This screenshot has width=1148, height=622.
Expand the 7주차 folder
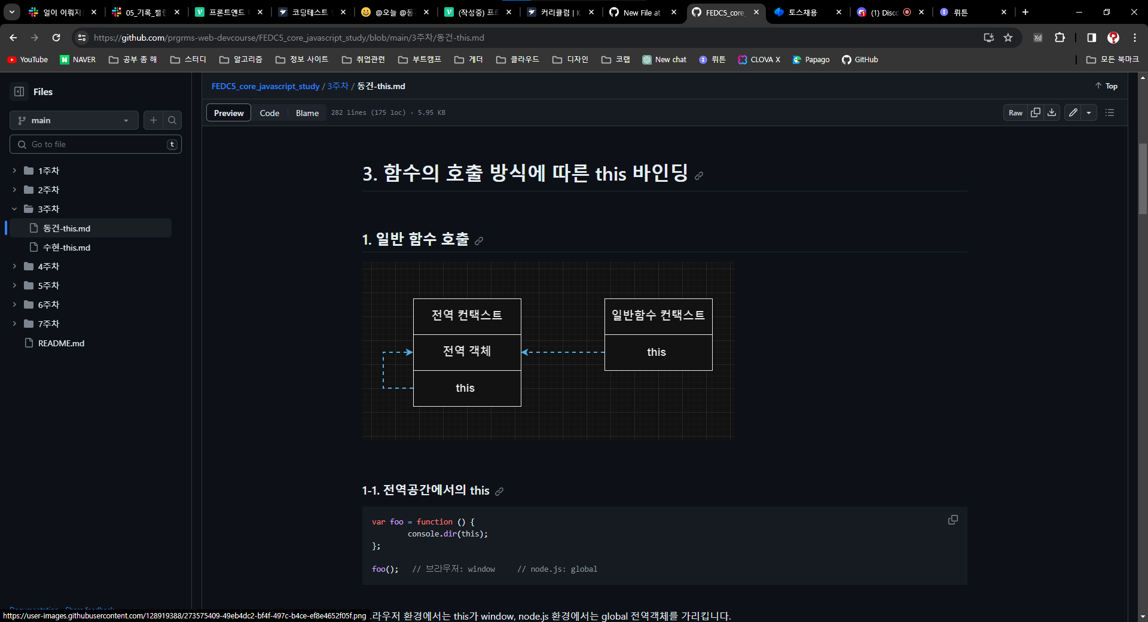(x=14, y=324)
